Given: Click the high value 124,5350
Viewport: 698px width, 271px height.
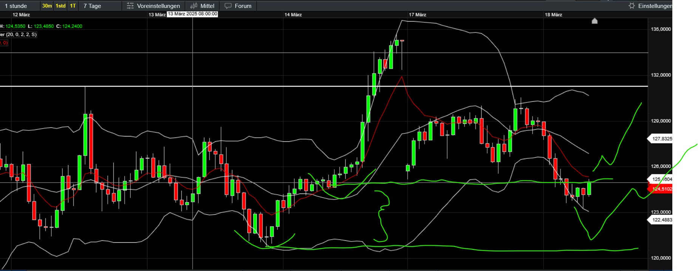Looking at the screenshot, I should [15, 26].
